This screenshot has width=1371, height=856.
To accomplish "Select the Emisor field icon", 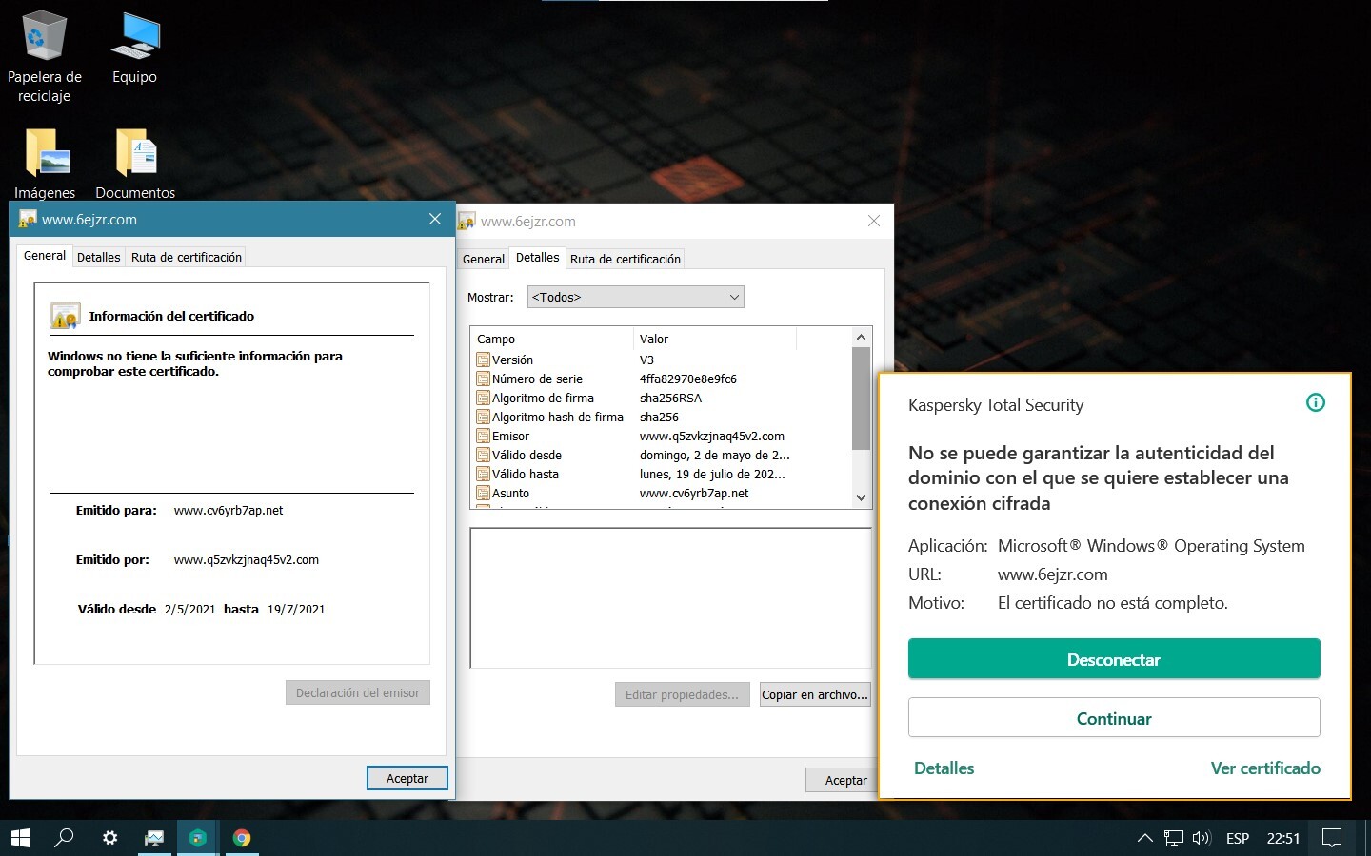I will [x=483, y=436].
